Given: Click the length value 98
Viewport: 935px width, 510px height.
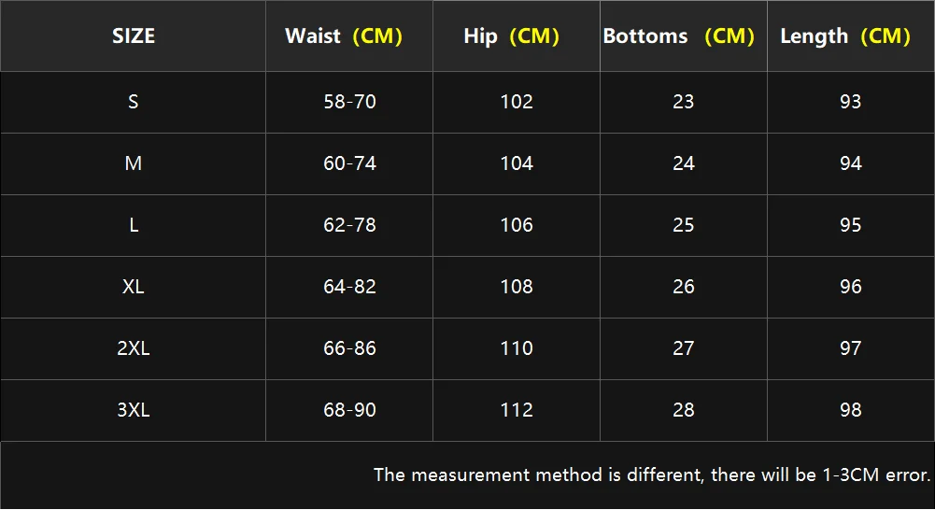Looking at the screenshot, I should (850, 410).
